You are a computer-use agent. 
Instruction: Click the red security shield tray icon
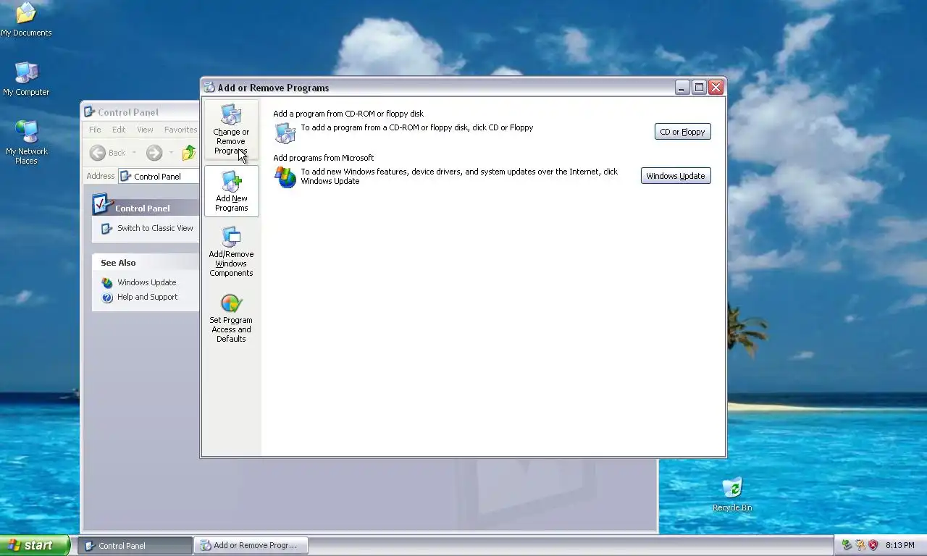[873, 545]
